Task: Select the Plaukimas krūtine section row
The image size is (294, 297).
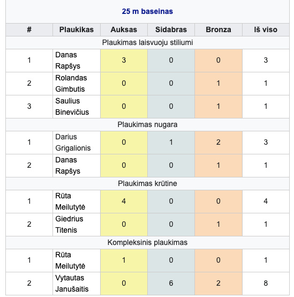Action: point(147,183)
